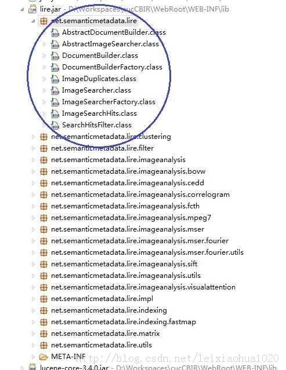Screen dimensions: 286x370
Task: Select net.semanticmetadata.lire.clustering label
Action: [111, 137]
